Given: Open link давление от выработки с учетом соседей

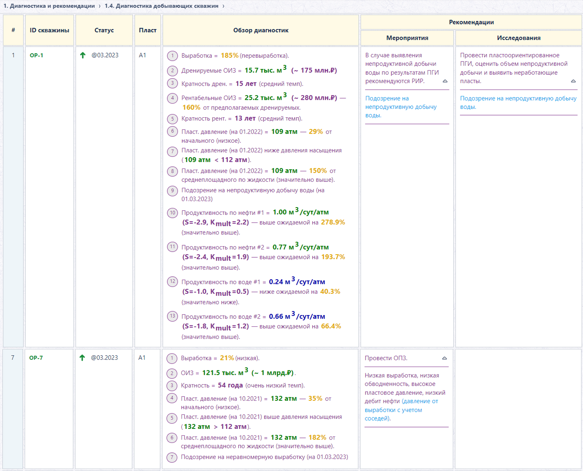Looking at the screenshot, I should [401, 410].
